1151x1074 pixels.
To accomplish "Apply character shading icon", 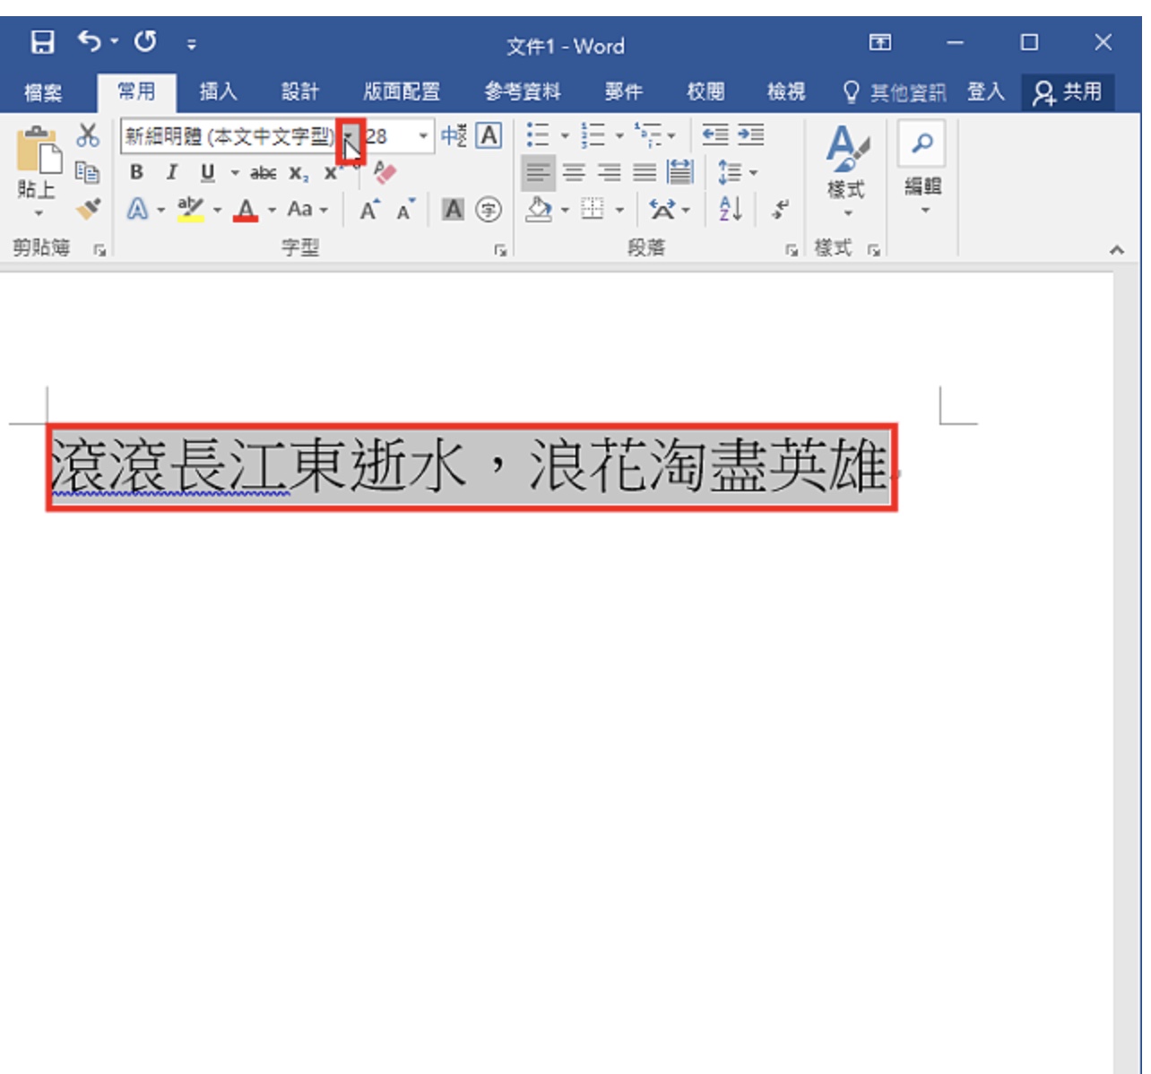I will point(454,210).
